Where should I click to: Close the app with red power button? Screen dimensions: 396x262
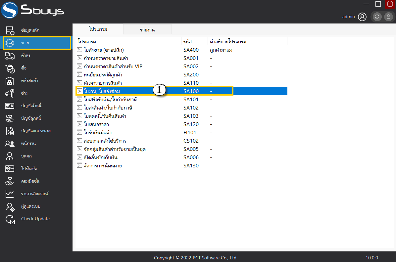click(390, 4)
